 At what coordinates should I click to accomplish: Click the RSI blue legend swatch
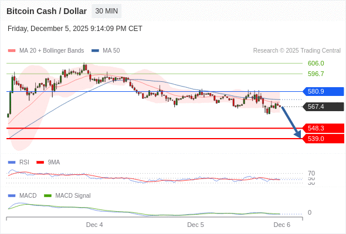[12, 163]
